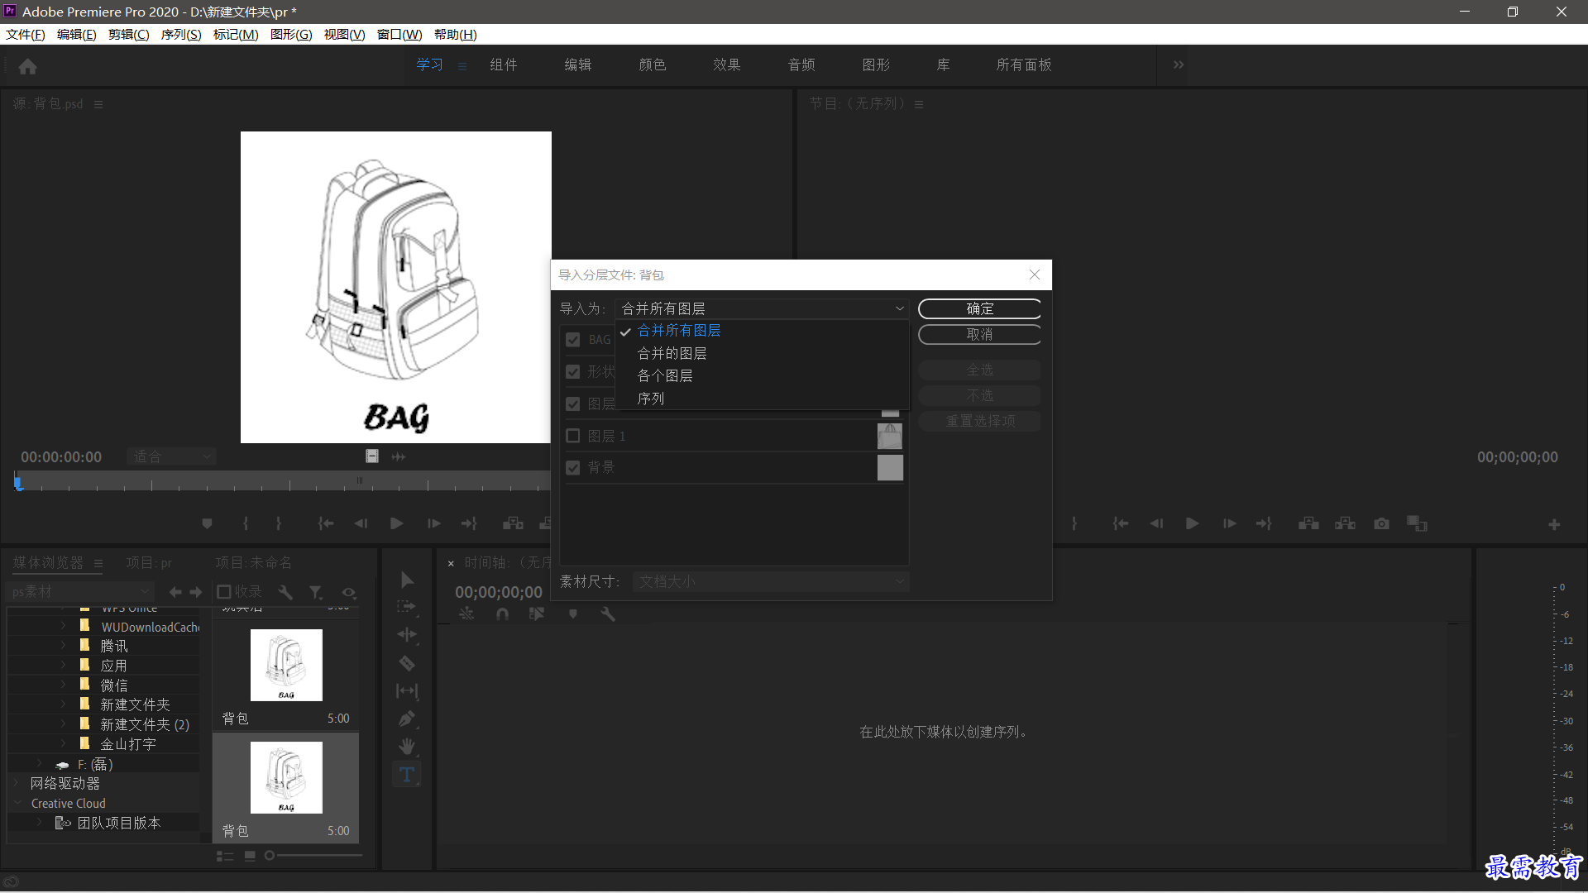
Task: Expand the F: (磊) drive
Action: [x=39, y=764]
